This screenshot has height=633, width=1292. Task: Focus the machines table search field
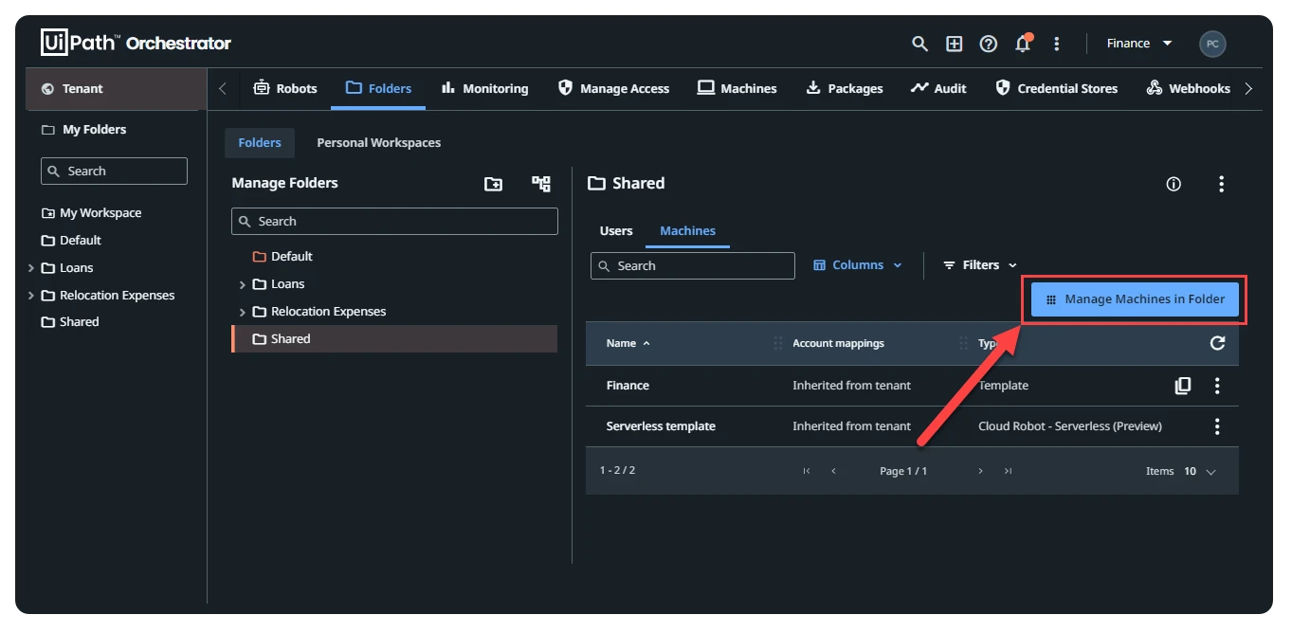click(x=693, y=265)
